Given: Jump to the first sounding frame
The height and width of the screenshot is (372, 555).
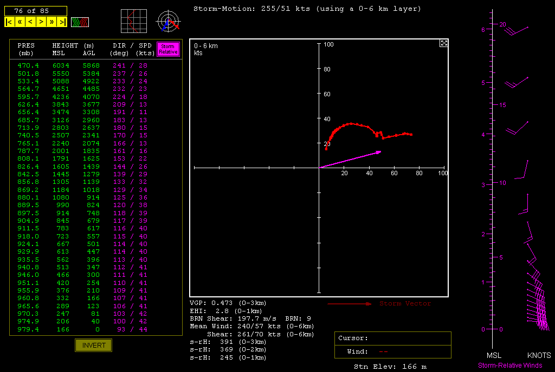Looking at the screenshot, I should (9, 22).
